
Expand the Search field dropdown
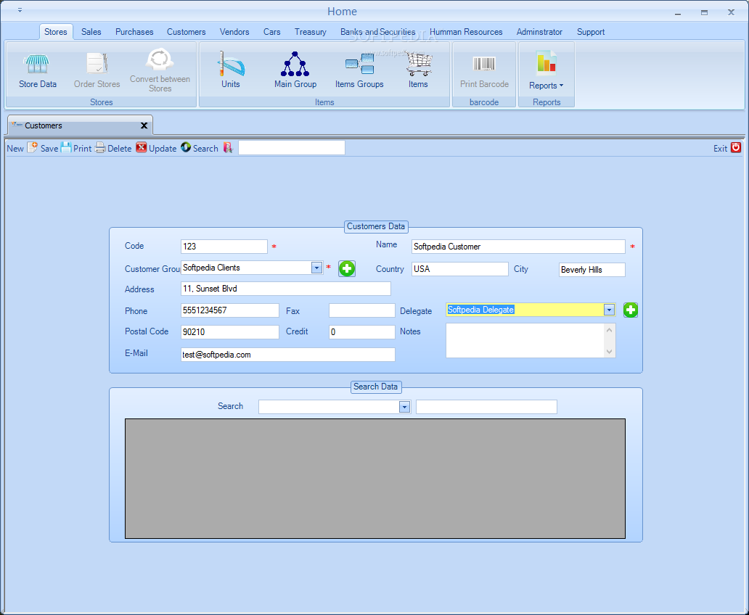click(x=404, y=407)
